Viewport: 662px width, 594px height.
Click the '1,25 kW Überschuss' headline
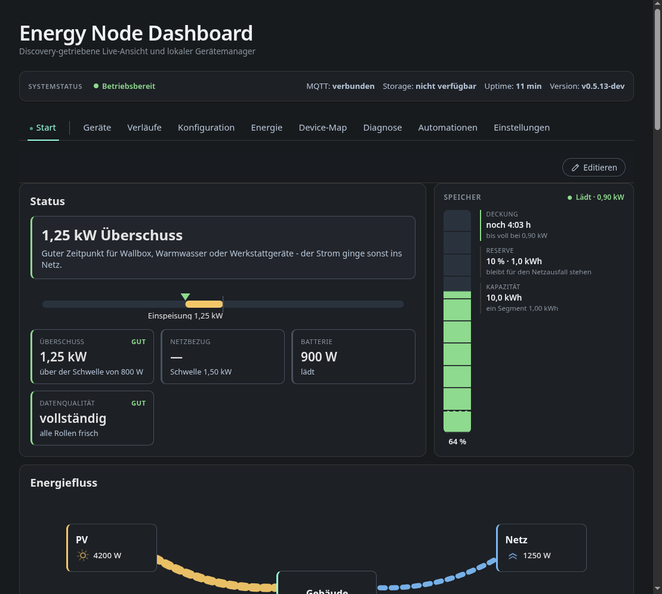[112, 236]
